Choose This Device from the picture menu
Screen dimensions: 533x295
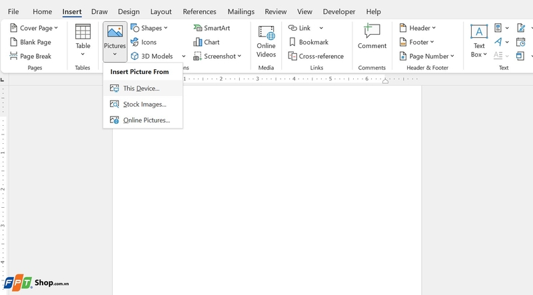click(x=141, y=89)
